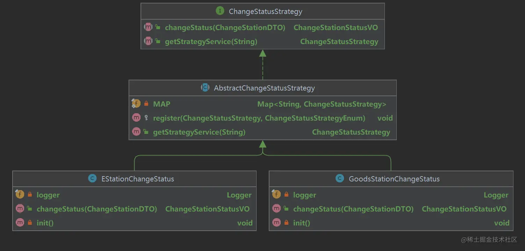
Task: Click ChangeStatusStrategy return type in AbstractChangeStatusStrategy
Action: [351, 132]
